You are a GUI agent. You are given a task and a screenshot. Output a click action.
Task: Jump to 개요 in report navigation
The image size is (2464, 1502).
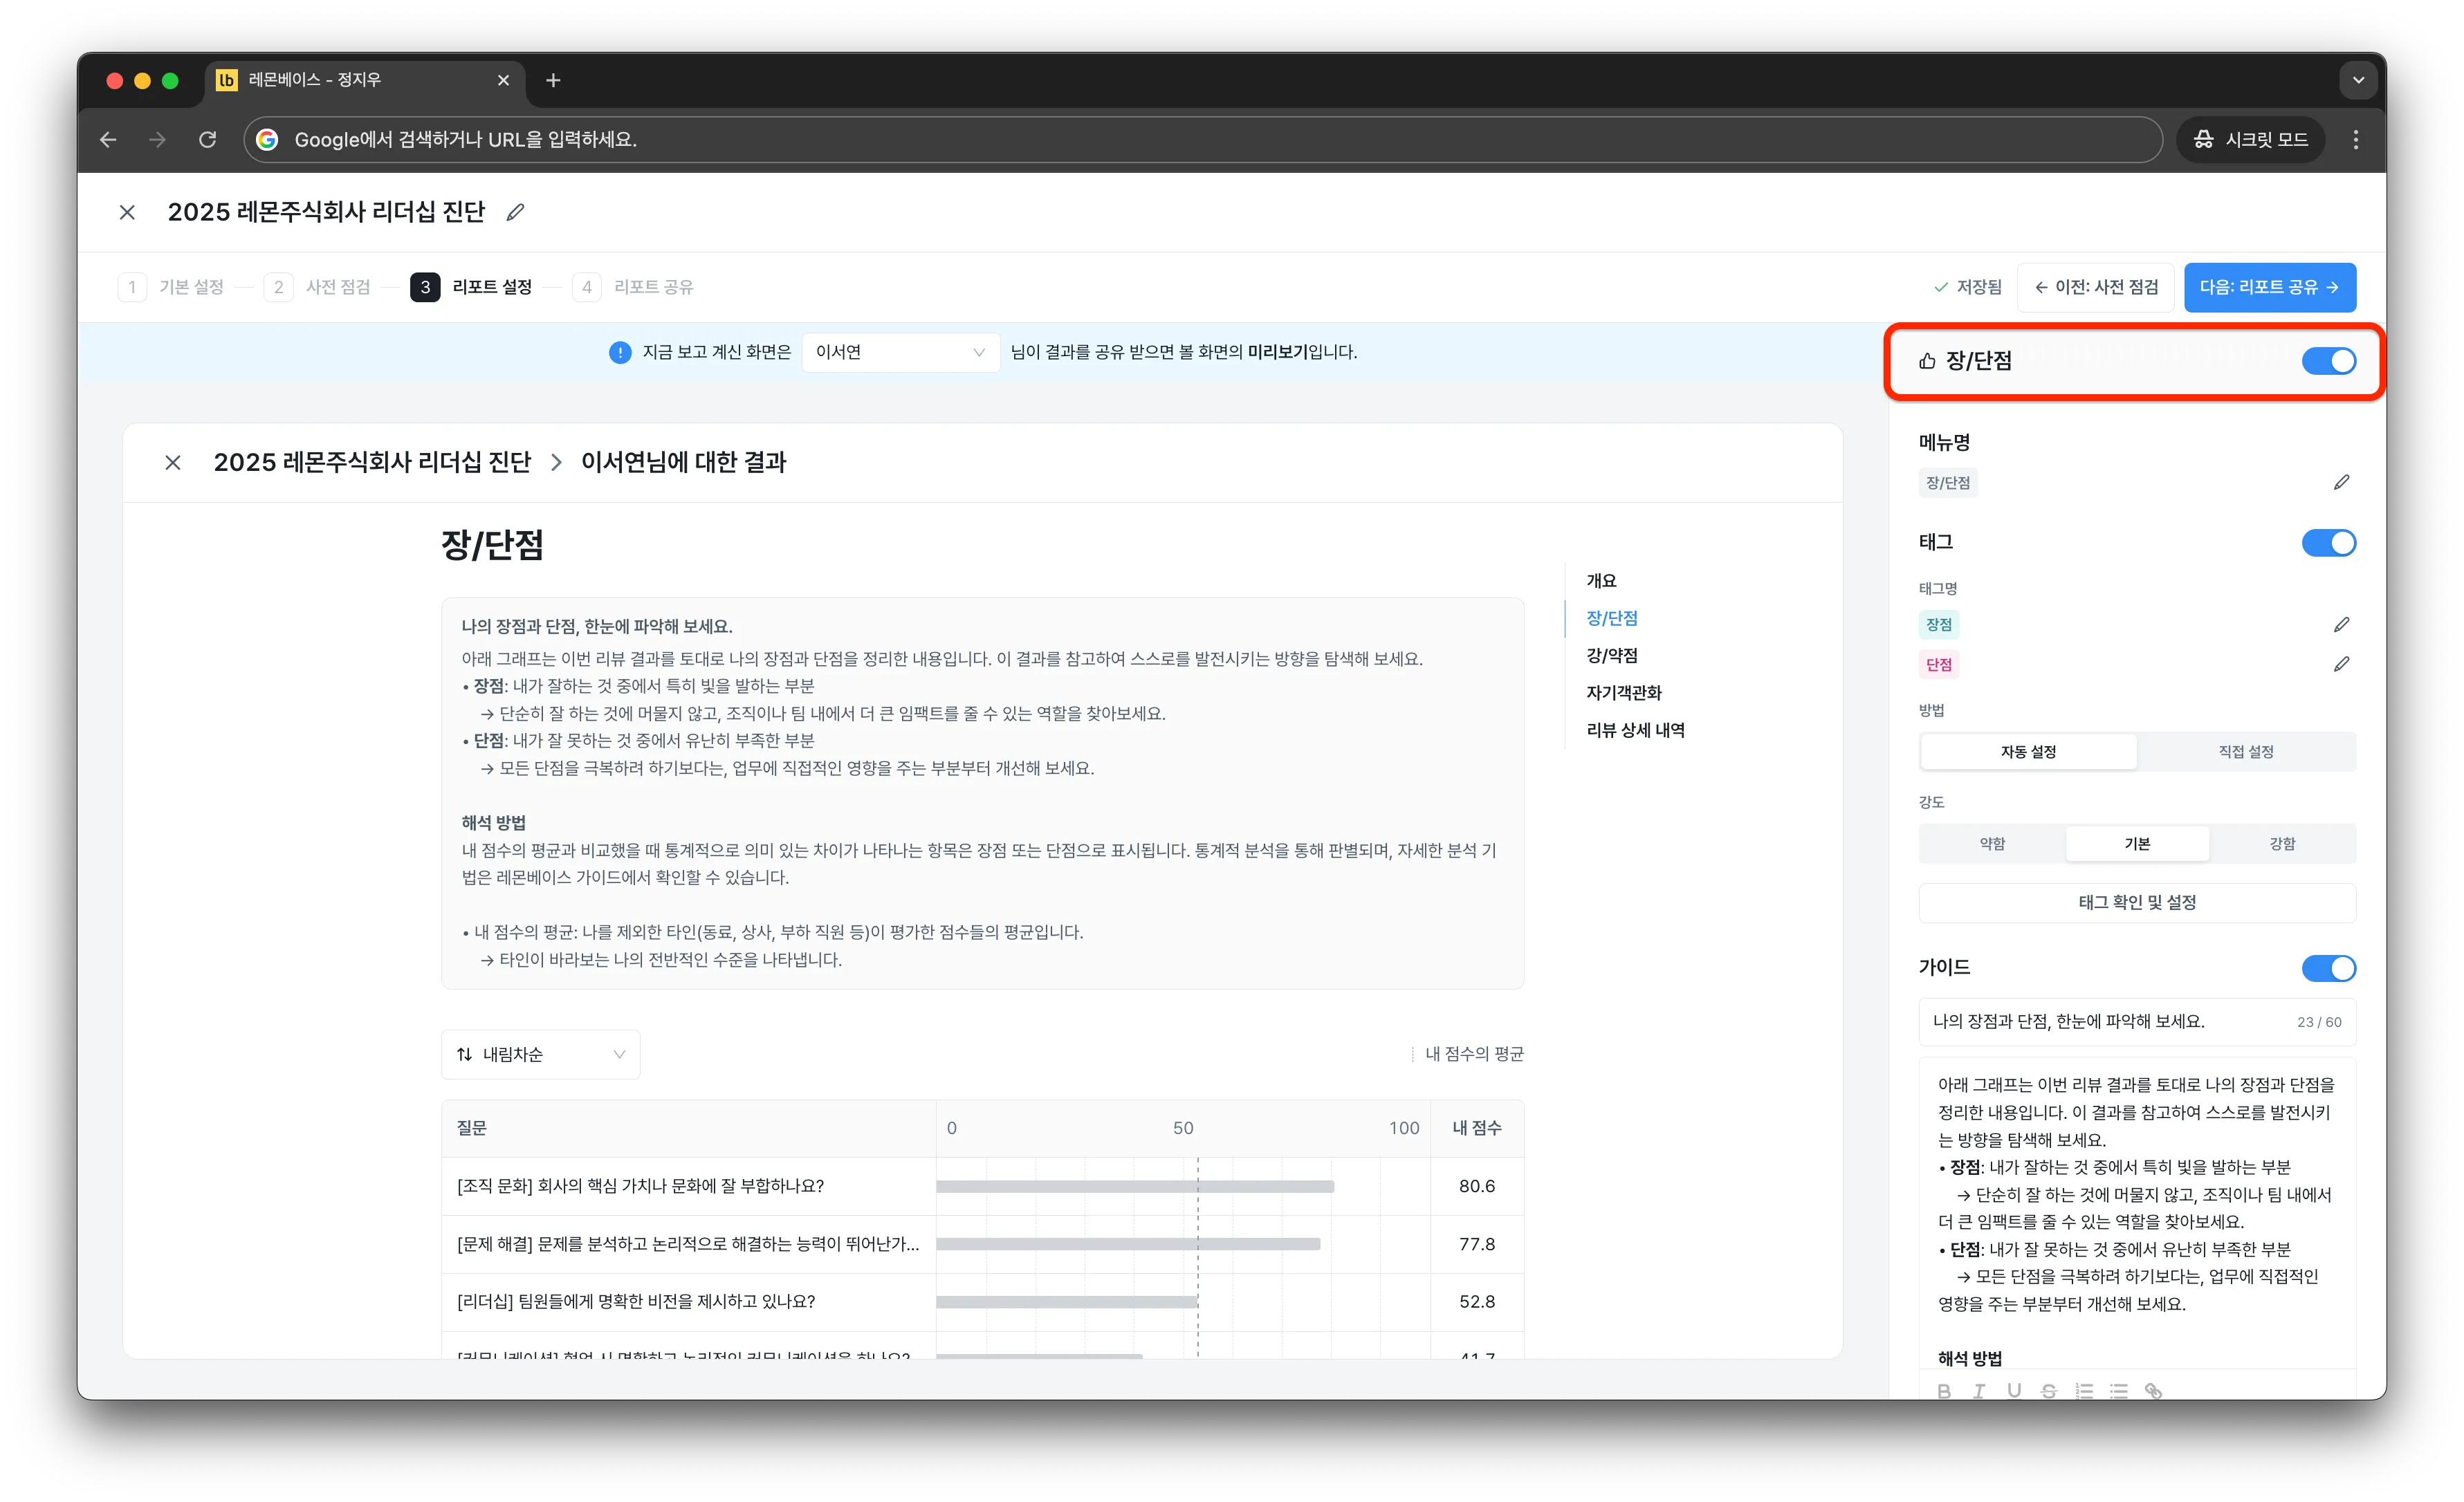pyautogui.click(x=1601, y=581)
